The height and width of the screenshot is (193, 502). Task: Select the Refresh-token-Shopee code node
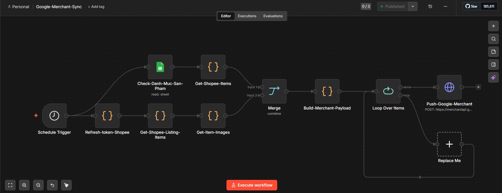(x=107, y=116)
